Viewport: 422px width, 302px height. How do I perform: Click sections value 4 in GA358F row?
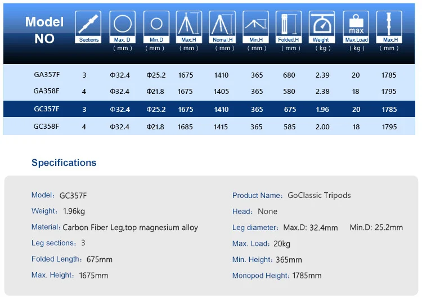point(84,92)
